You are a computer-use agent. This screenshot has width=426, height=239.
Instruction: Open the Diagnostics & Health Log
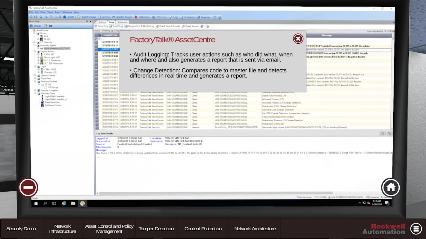(140, 26)
